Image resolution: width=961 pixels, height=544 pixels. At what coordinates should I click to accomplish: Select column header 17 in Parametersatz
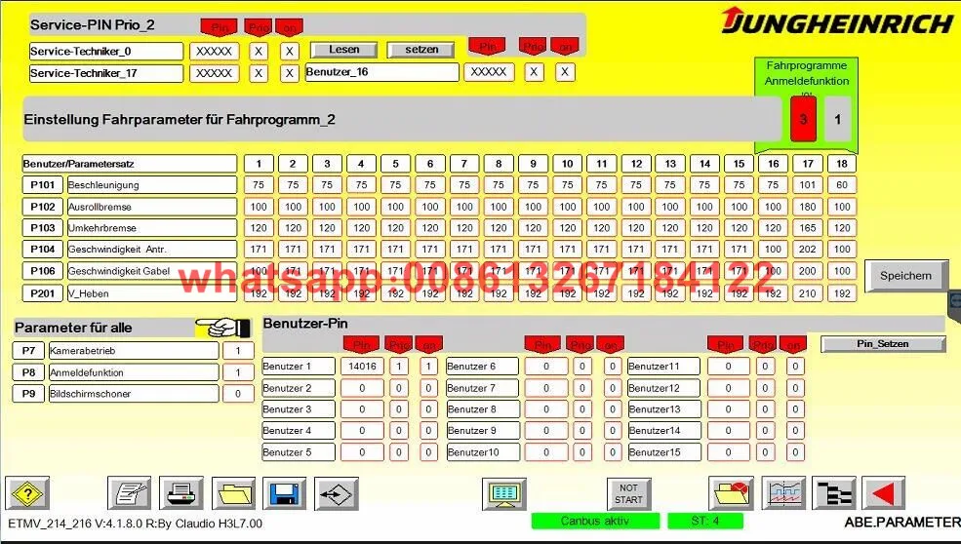click(807, 164)
